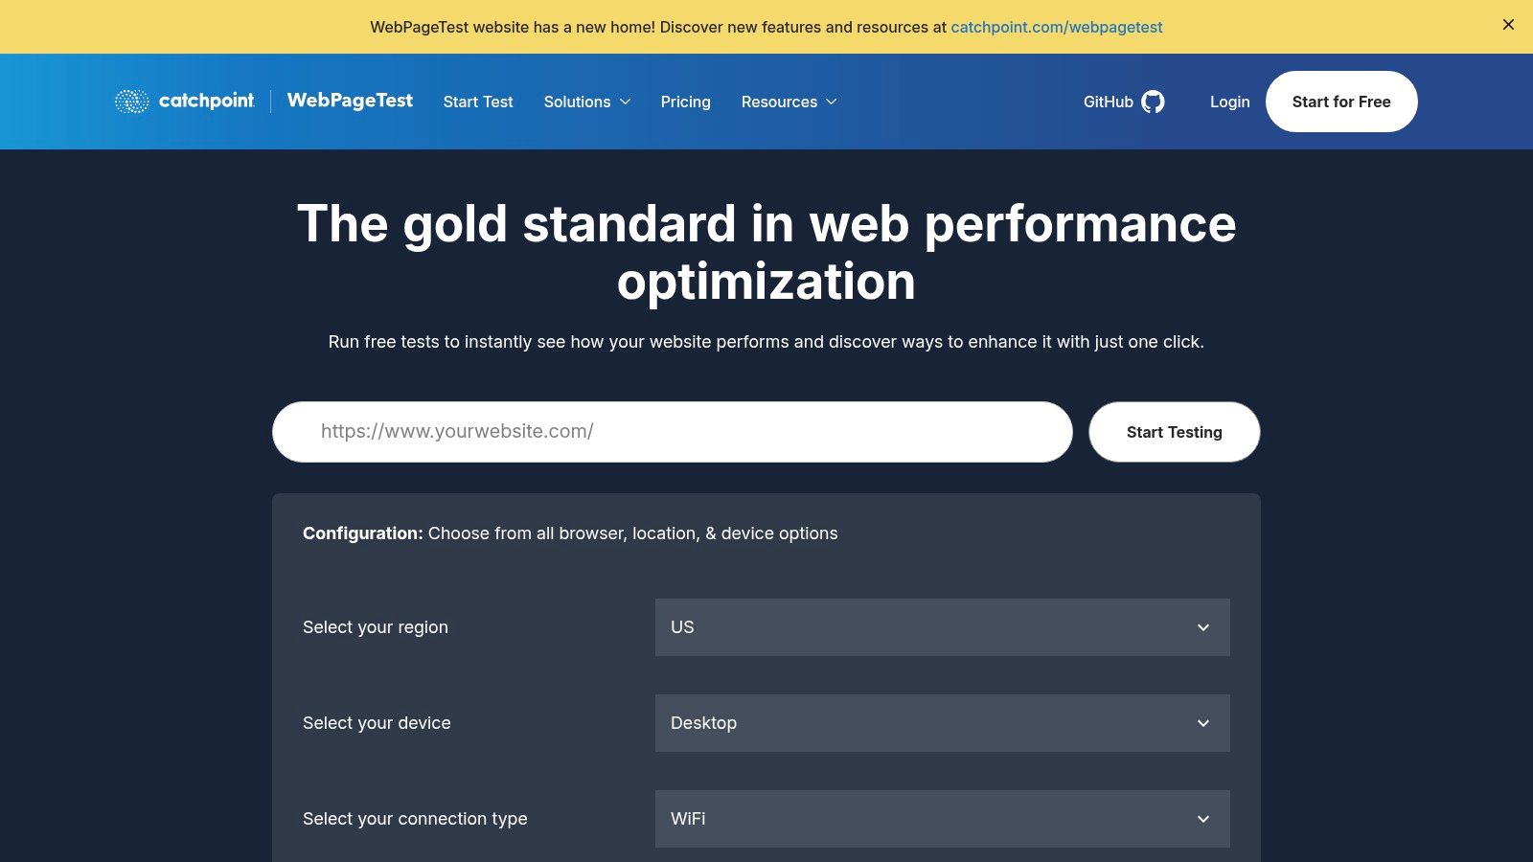Click the chevron next to Resources
The height and width of the screenshot is (862, 1533).
(x=832, y=102)
